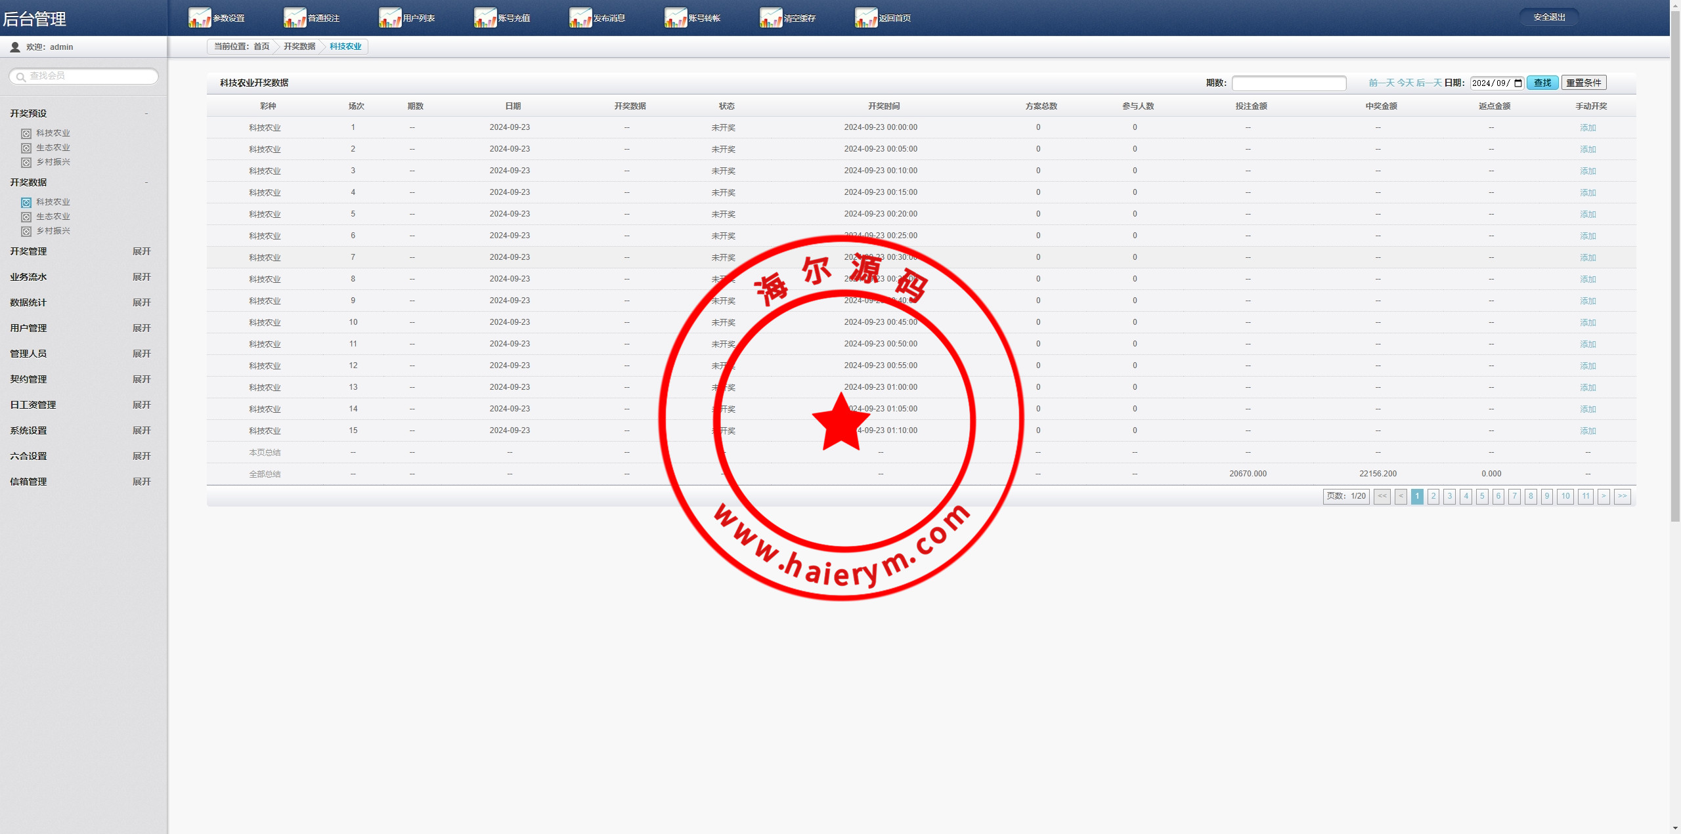
Task: Click the vertical page scrollbar
Action: pyautogui.click(x=1674, y=262)
